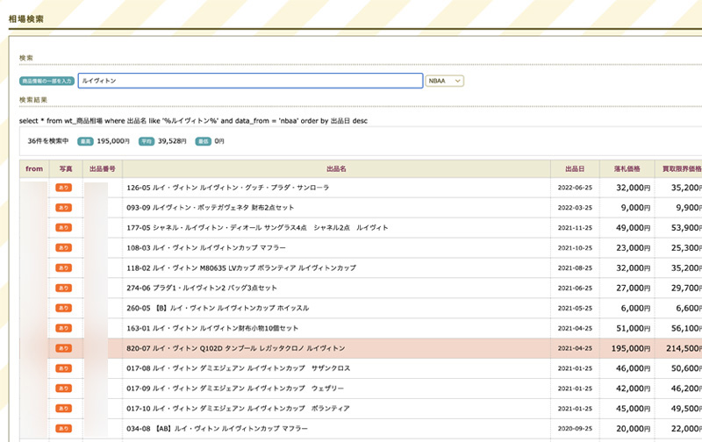Open photo badge for highlighted row 820-07

pos(63,348)
